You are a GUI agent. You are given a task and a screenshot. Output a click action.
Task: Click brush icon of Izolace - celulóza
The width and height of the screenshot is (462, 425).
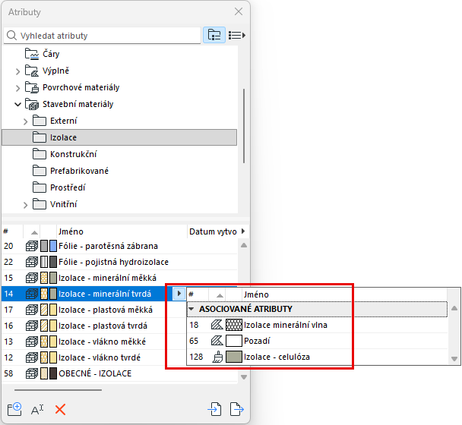point(217,357)
